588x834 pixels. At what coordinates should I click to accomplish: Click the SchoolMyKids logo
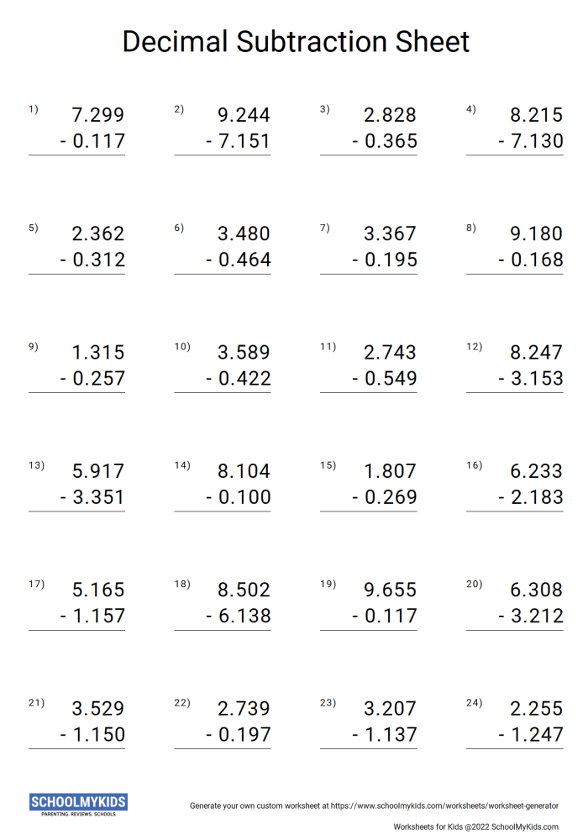click(x=78, y=804)
